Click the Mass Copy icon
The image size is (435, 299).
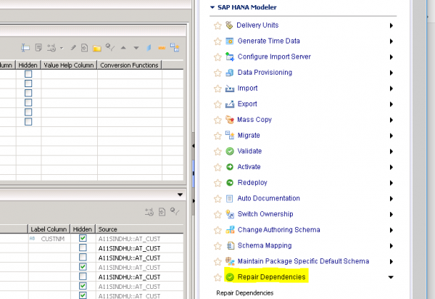[229, 120]
